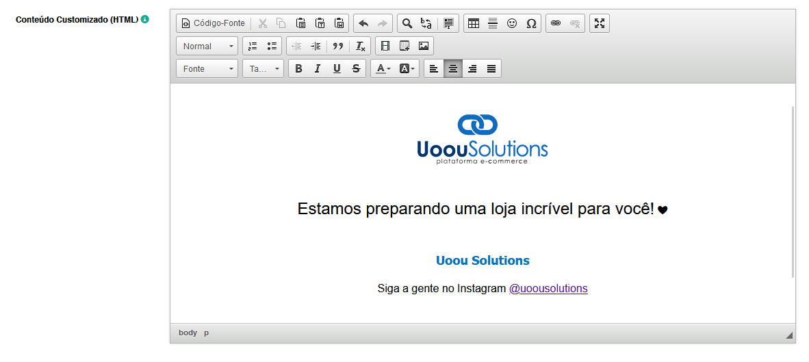Select the p element path
This screenshot has height=362, width=809.
tap(207, 333)
